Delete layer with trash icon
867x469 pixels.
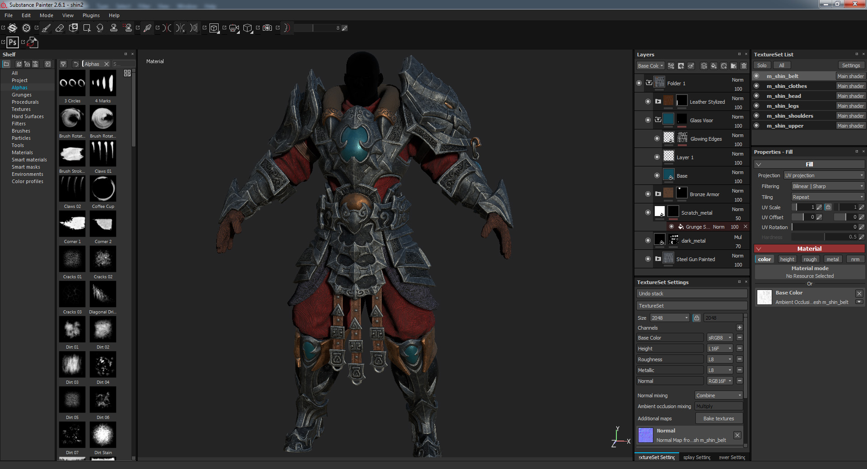tap(744, 66)
